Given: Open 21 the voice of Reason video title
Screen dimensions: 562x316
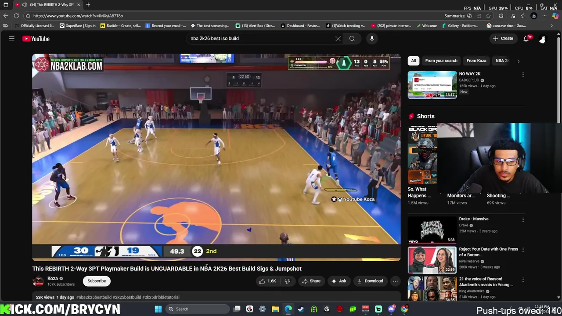Looking at the screenshot, I should point(486,282).
